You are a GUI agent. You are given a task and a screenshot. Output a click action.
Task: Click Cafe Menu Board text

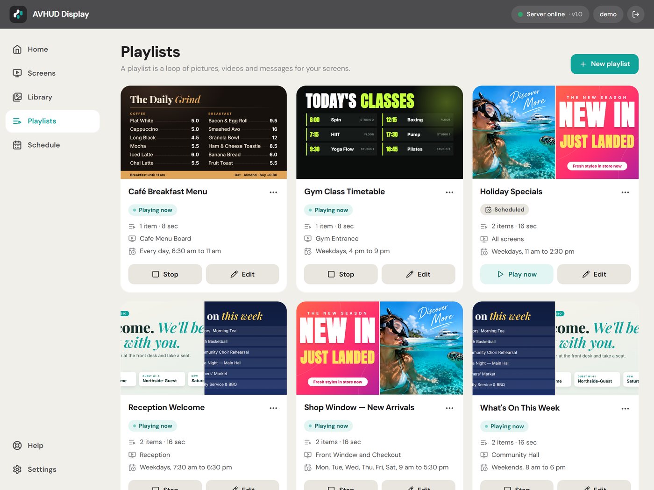pyautogui.click(x=165, y=238)
